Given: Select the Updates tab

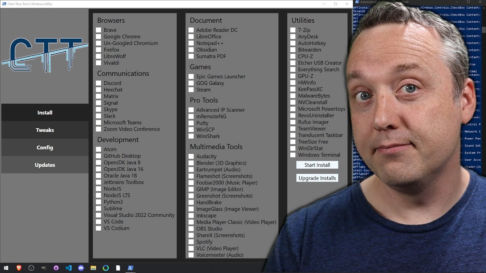Looking at the screenshot, I should [x=45, y=165].
